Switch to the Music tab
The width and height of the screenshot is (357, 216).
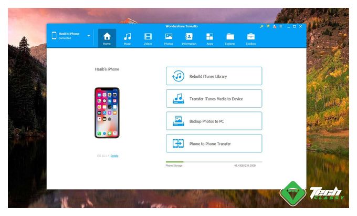click(x=128, y=38)
